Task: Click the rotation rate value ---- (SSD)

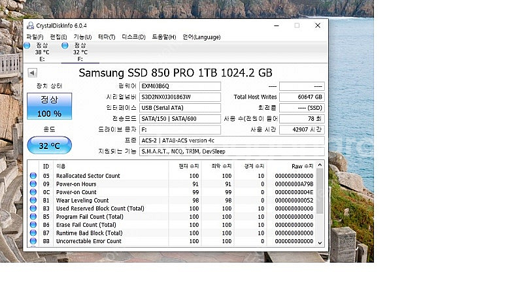Action: coord(301,108)
